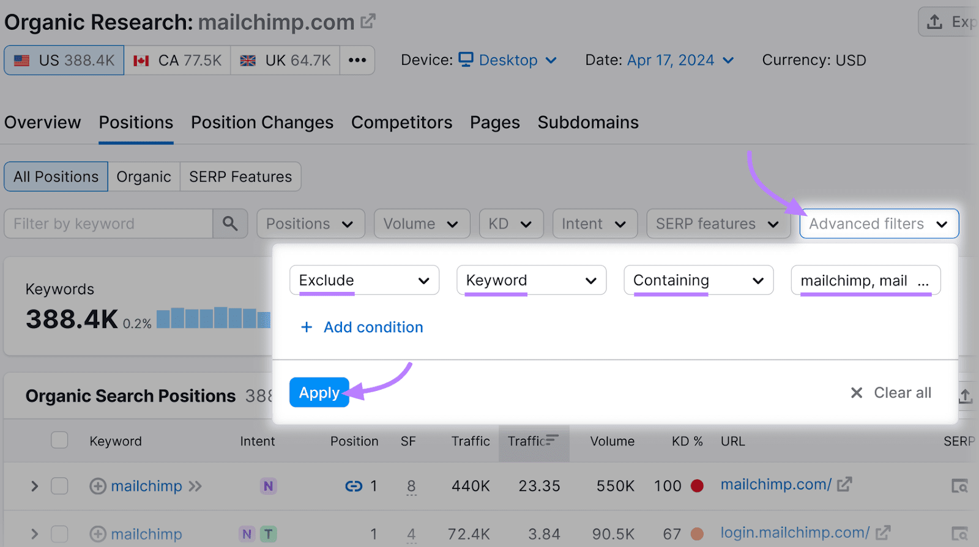979x547 pixels.
Task: Expand the Volume filter dropdown
Action: pyautogui.click(x=422, y=223)
